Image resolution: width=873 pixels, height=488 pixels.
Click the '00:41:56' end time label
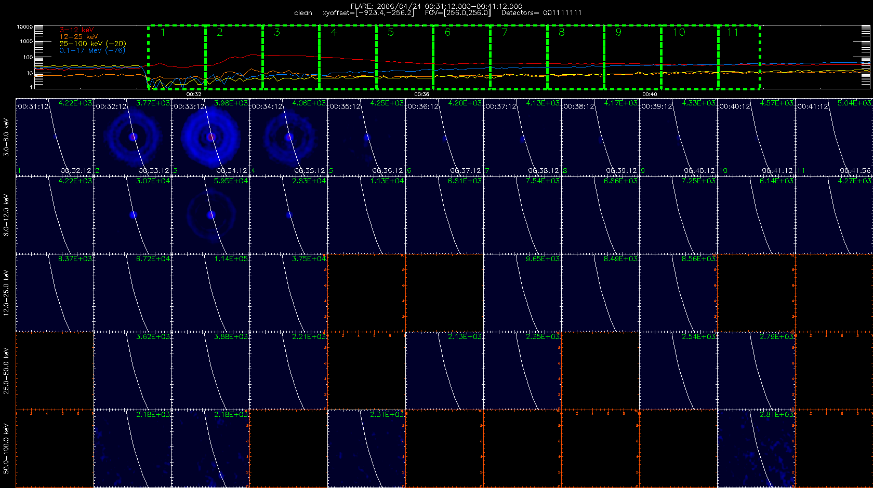855,171
